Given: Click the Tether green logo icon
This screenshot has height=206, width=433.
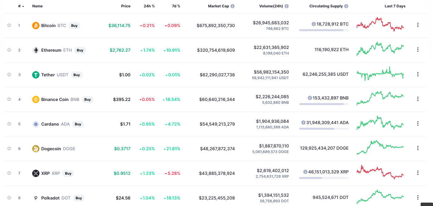Looking at the screenshot, I should [x=36, y=75].
